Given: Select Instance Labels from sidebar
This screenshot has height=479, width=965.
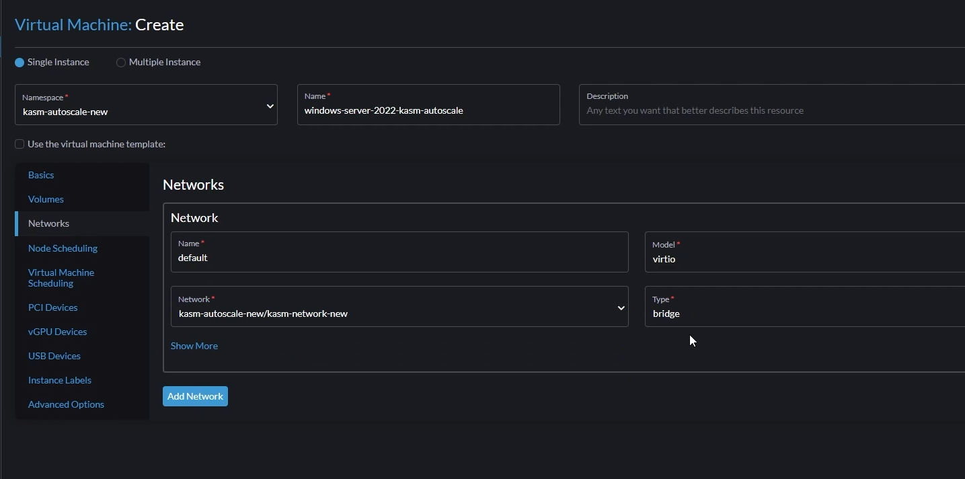Looking at the screenshot, I should click(59, 379).
